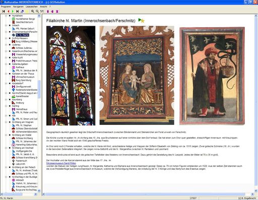Image resolution: width=258 pixels, height=200 pixels.
Task: Open the Navigieren menu
Action: coord(18,7)
